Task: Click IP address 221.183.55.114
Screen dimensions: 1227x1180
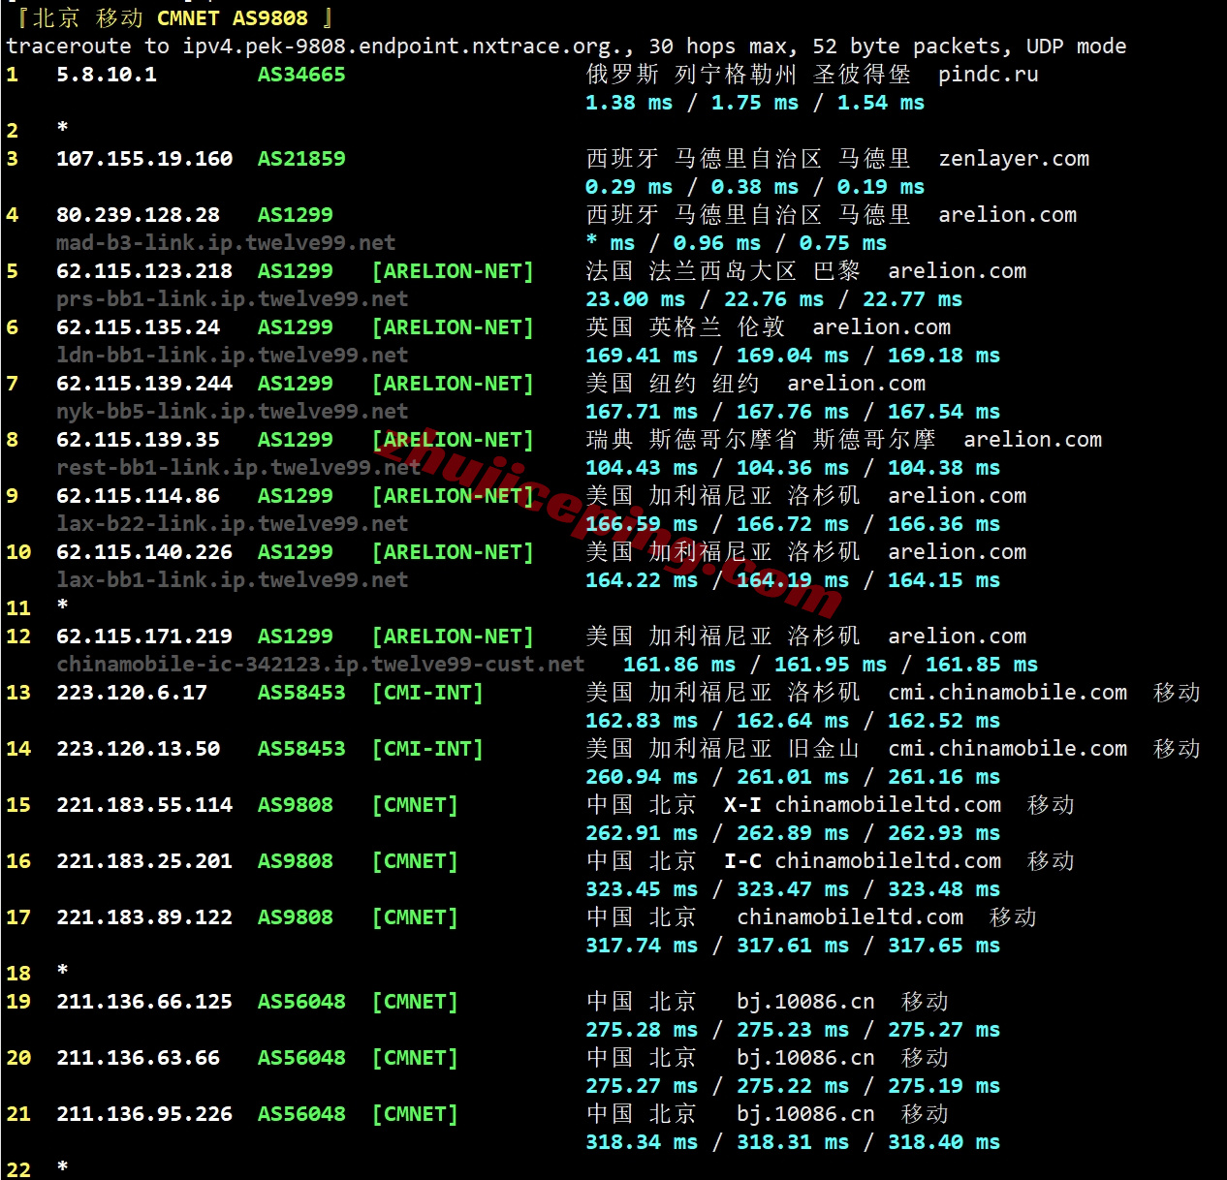Action: point(143,805)
